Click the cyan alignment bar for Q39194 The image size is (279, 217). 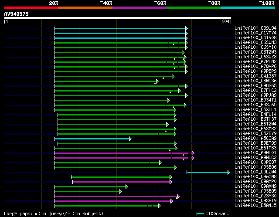pos(120,28)
